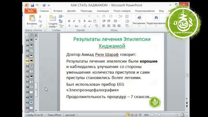Close the slide thumbnails pane with X

(36, 35)
